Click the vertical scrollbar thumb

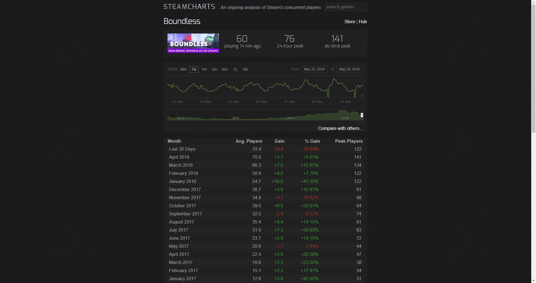tap(533, 69)
